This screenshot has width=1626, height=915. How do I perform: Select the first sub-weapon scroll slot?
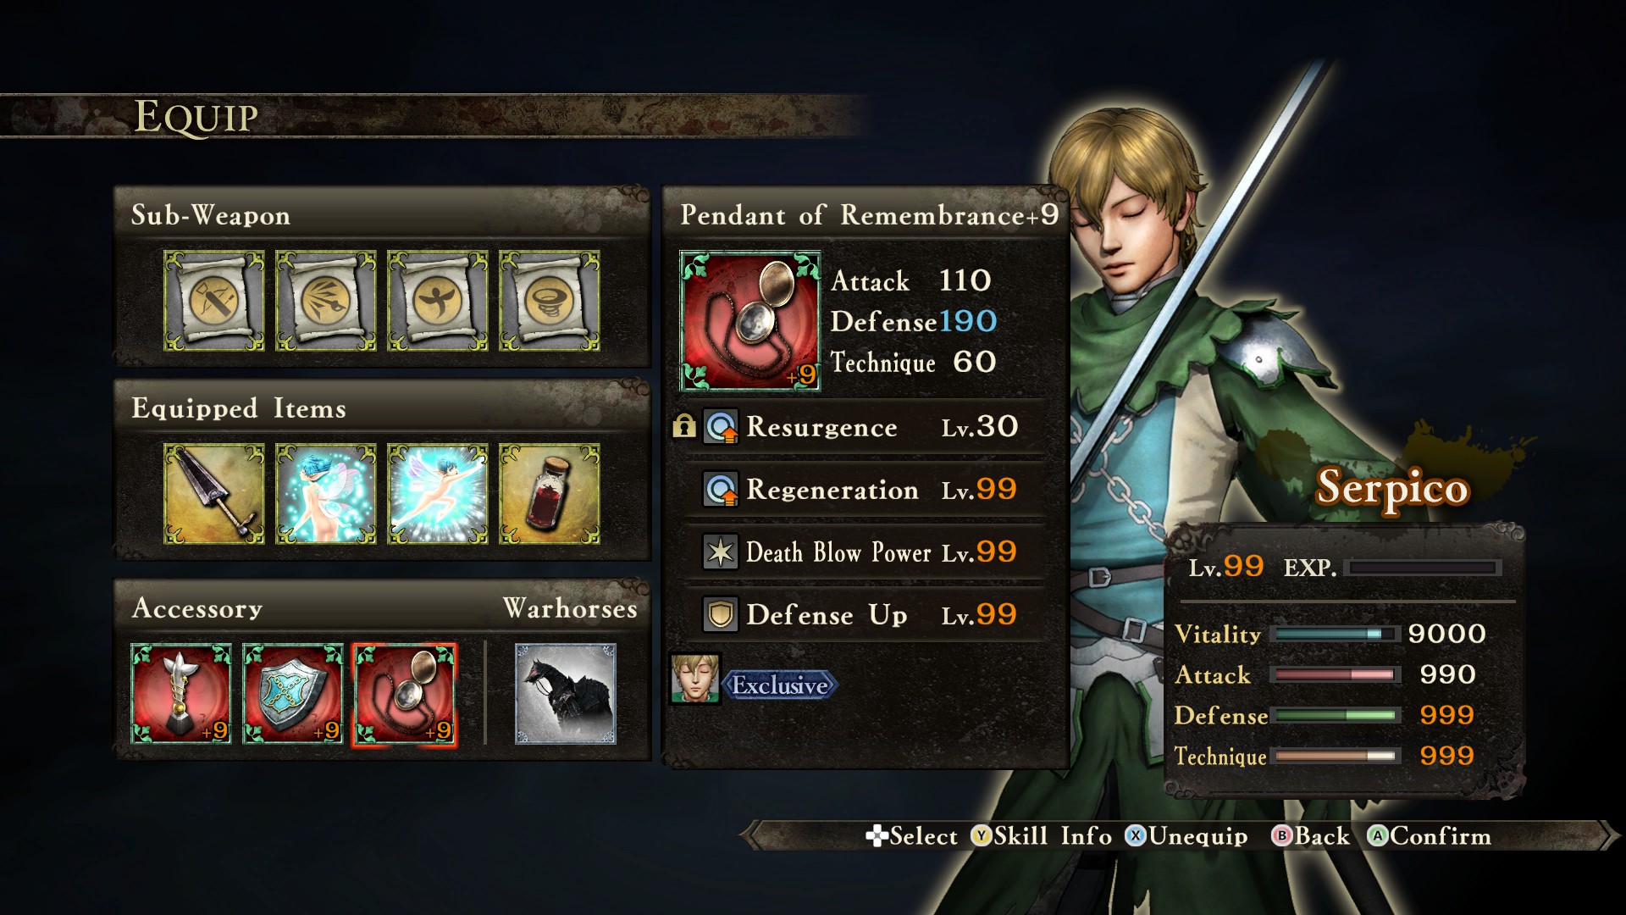[213, 301]
